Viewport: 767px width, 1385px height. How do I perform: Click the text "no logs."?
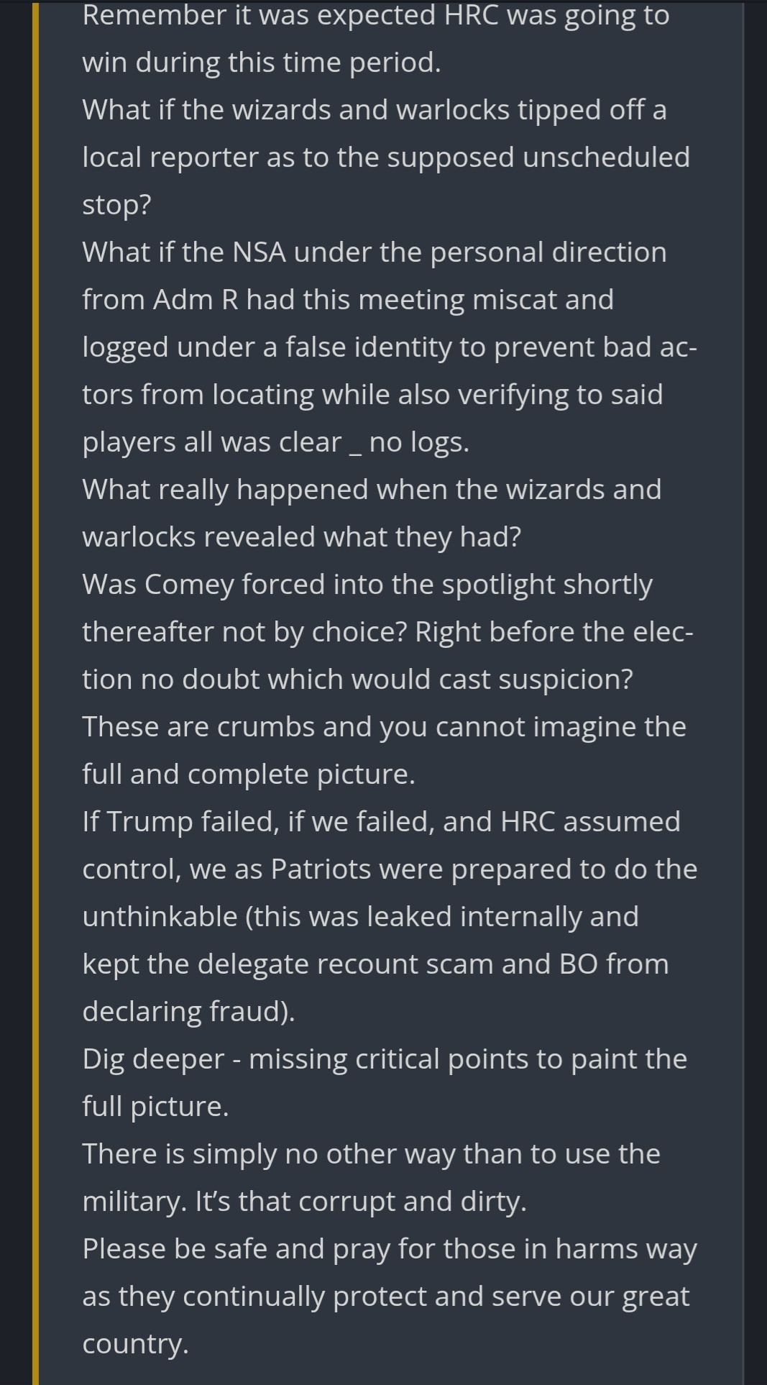[x=419, y=442]
